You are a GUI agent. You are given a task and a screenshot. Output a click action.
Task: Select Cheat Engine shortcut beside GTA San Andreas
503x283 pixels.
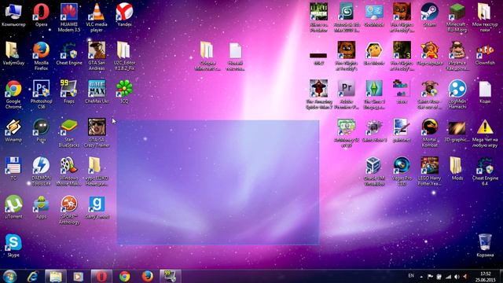point(69,53)
